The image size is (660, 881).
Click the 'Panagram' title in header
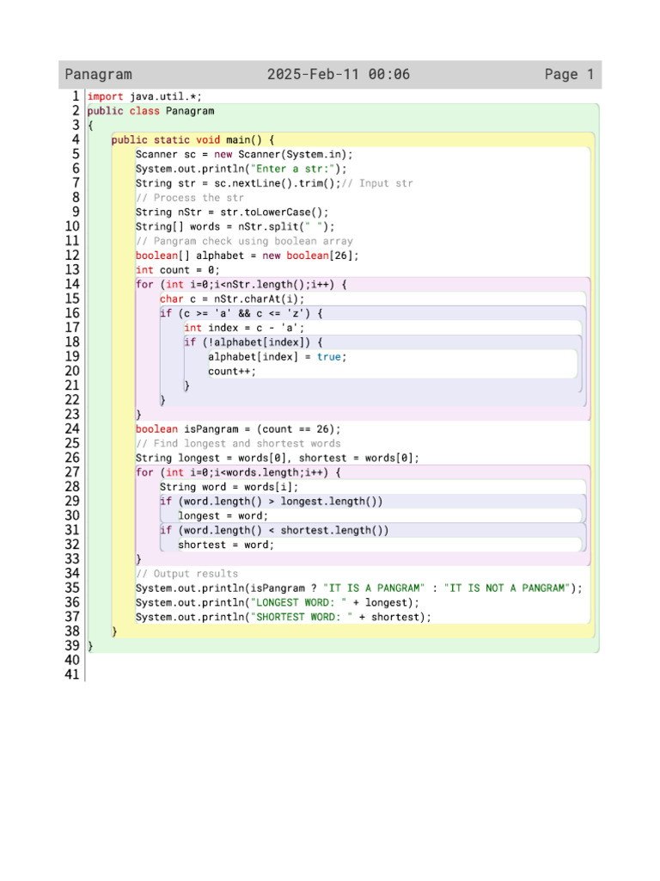(98, 75)
